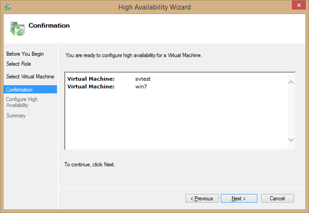This screenshot has width=309, height=213.
Task: Abort the wizard with the Cancel button
Action: pos(277,198)
